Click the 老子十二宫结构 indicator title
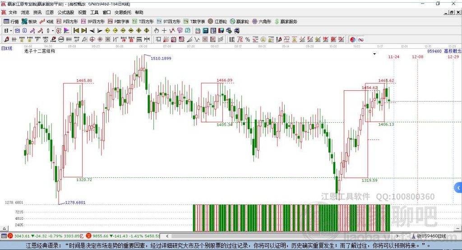462x250 pixels. point(40,51)
